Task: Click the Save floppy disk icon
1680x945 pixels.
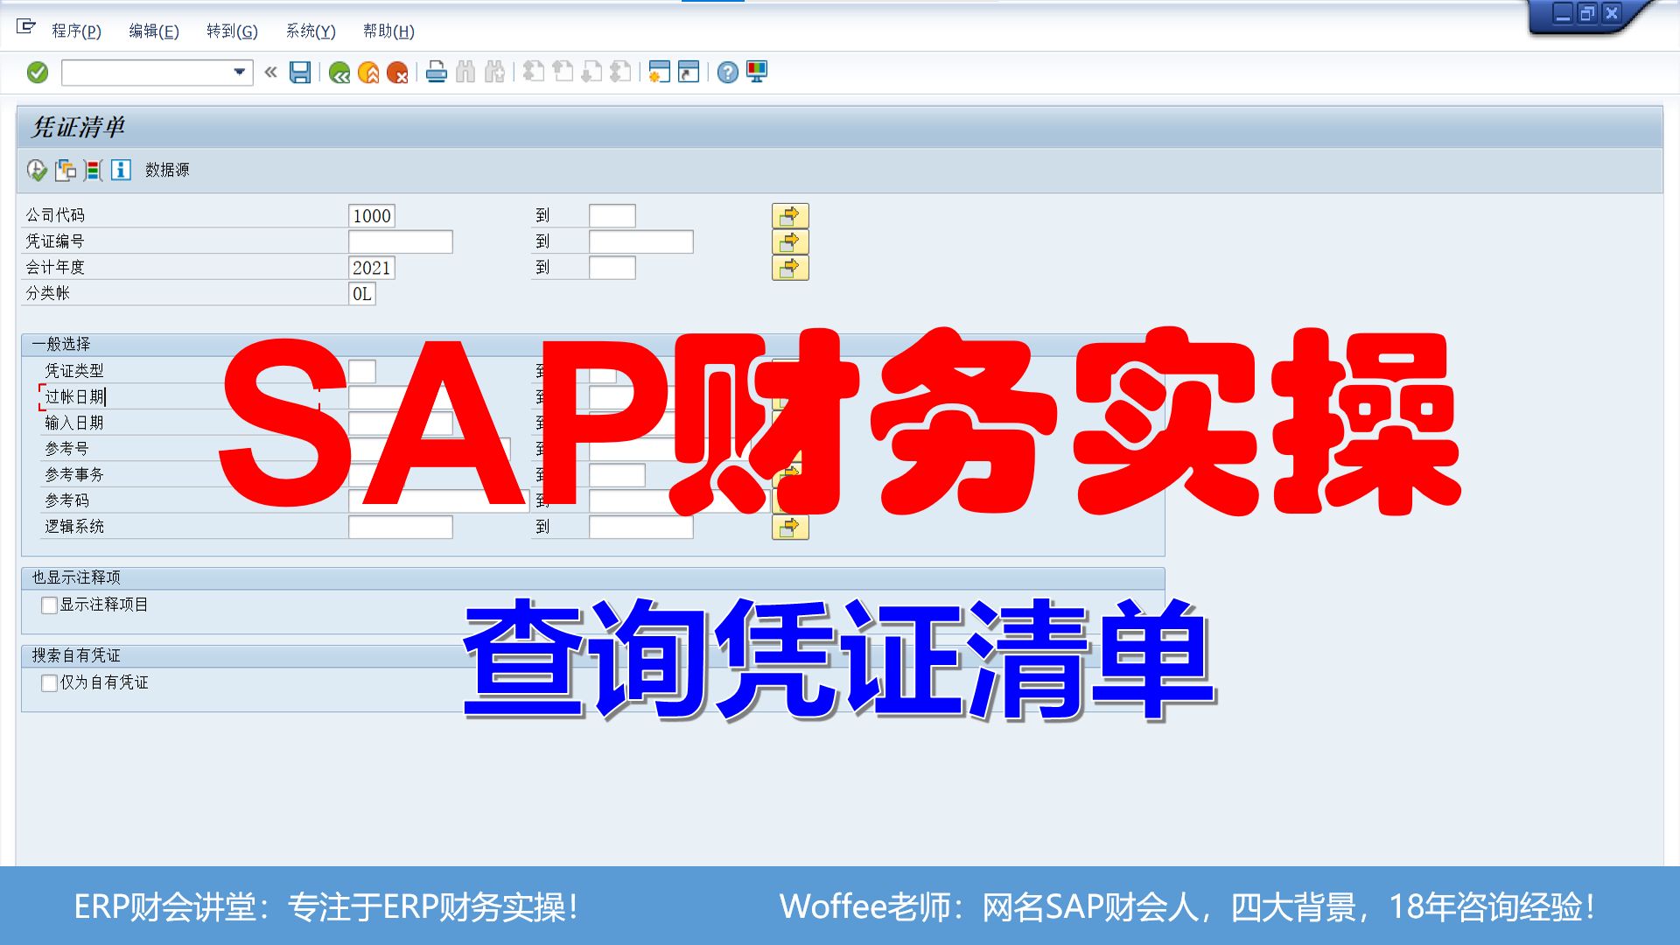Action: click(x=300, y=73)
